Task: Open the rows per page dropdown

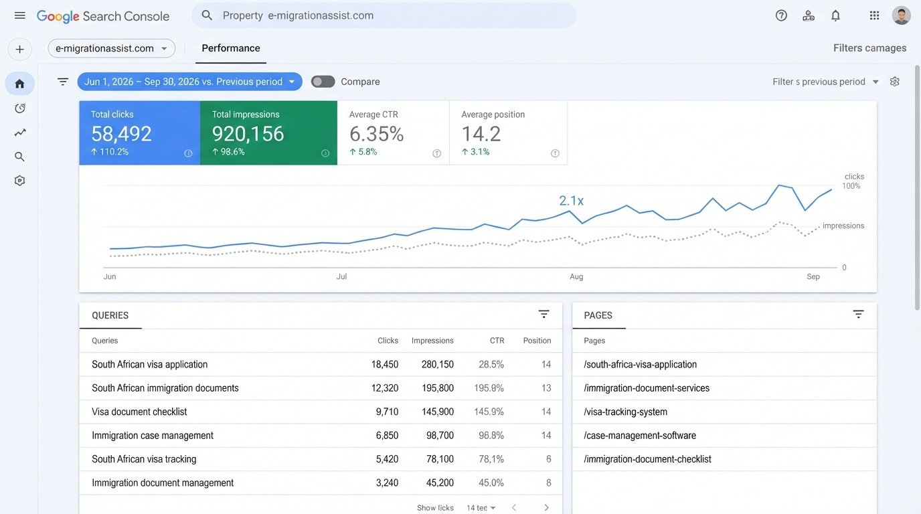Action: [481, 508]
